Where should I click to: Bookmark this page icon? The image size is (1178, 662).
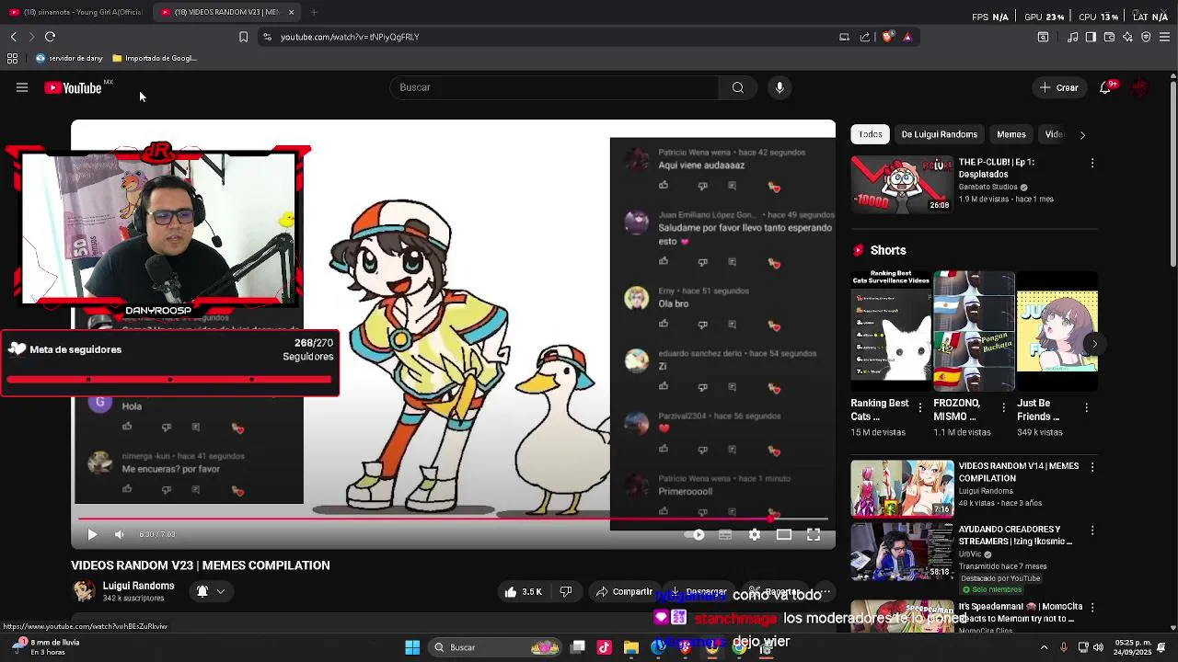(x=243, y=37)
